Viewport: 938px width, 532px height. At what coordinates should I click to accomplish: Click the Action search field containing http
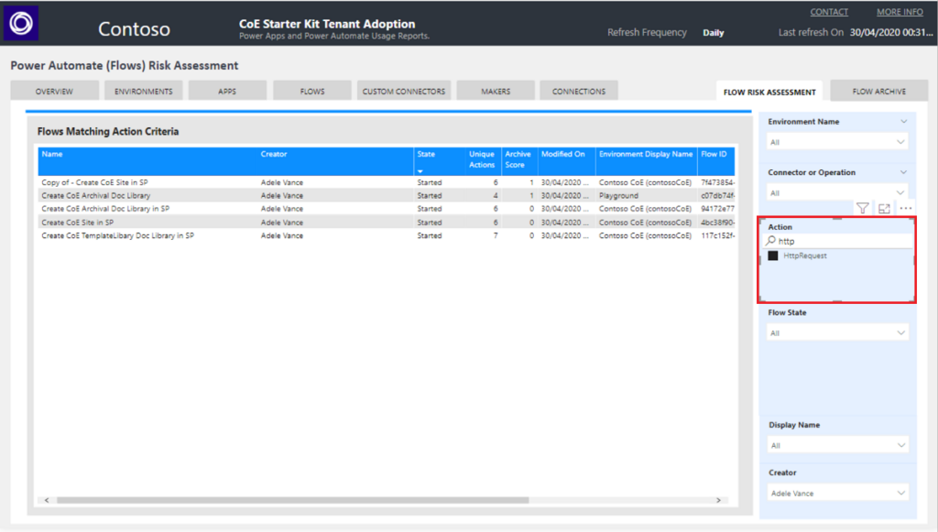coord(843,241)
